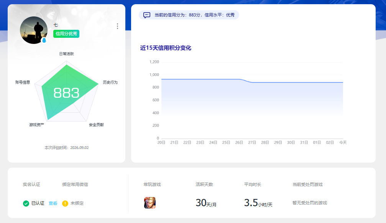
Task: Click the user profile avatar
Action: [x=34, y=30]
